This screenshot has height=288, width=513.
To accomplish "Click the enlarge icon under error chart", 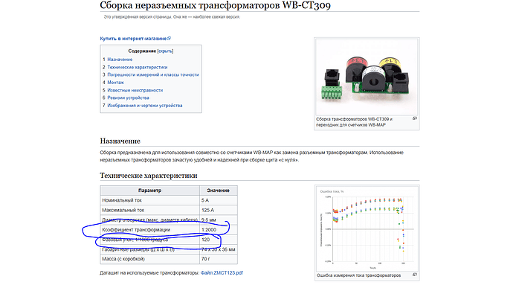I will coord(415,275).
